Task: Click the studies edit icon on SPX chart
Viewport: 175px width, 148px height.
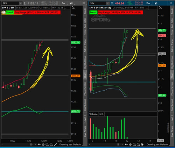Action: point(73,8)
